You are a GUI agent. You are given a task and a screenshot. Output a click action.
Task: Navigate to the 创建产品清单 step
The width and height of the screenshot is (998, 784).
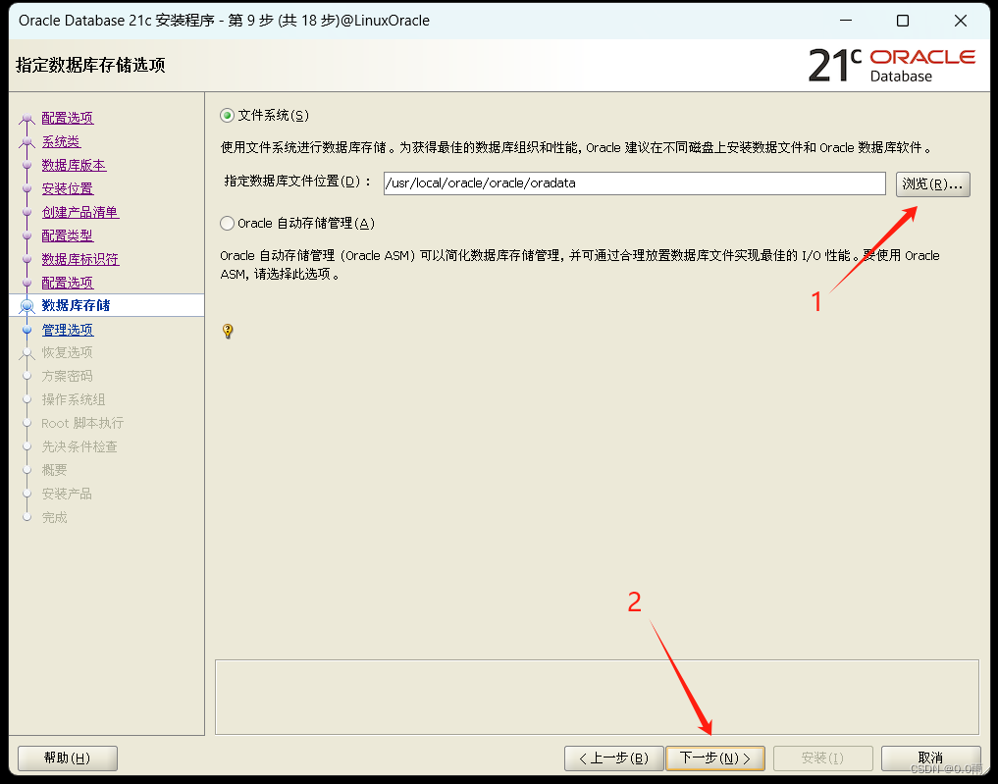tap(80, 212)
